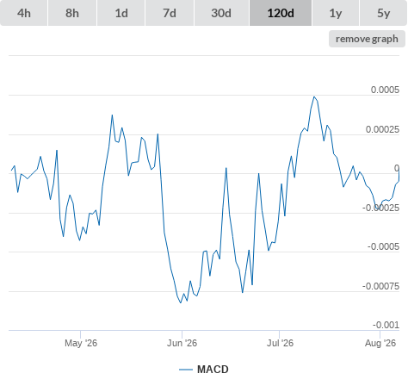Switch to the 8h time range
408x392 pixels.
point(72,13)
